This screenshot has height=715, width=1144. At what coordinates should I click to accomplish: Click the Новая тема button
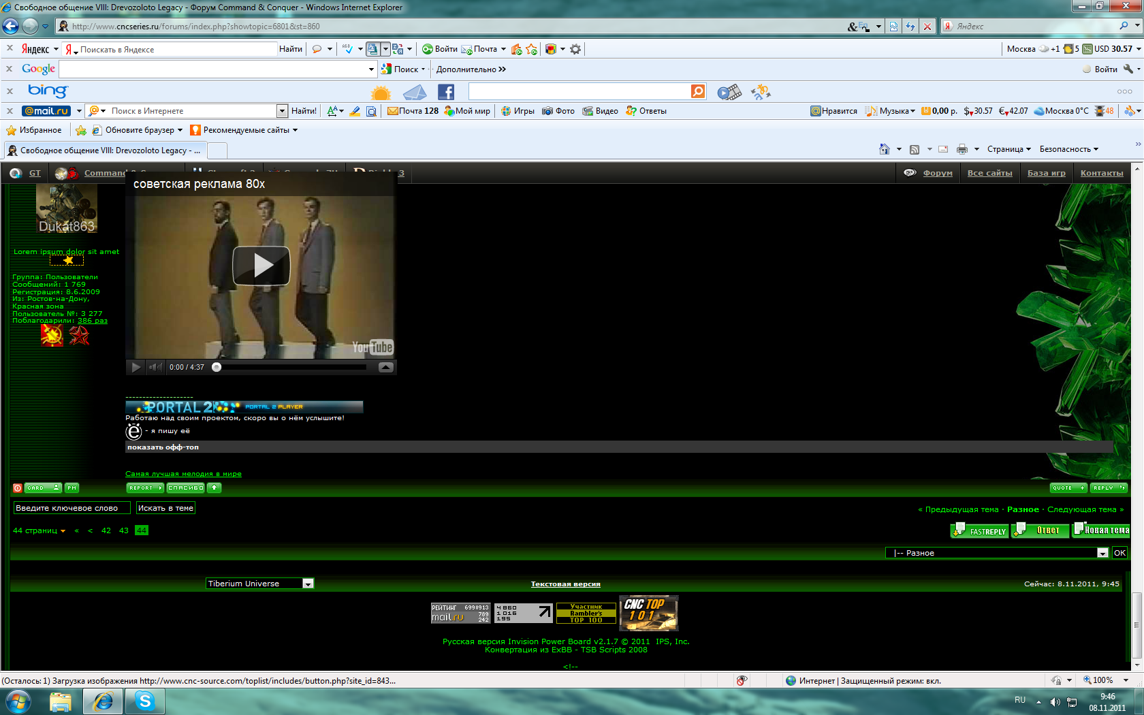click(1101, 530)
